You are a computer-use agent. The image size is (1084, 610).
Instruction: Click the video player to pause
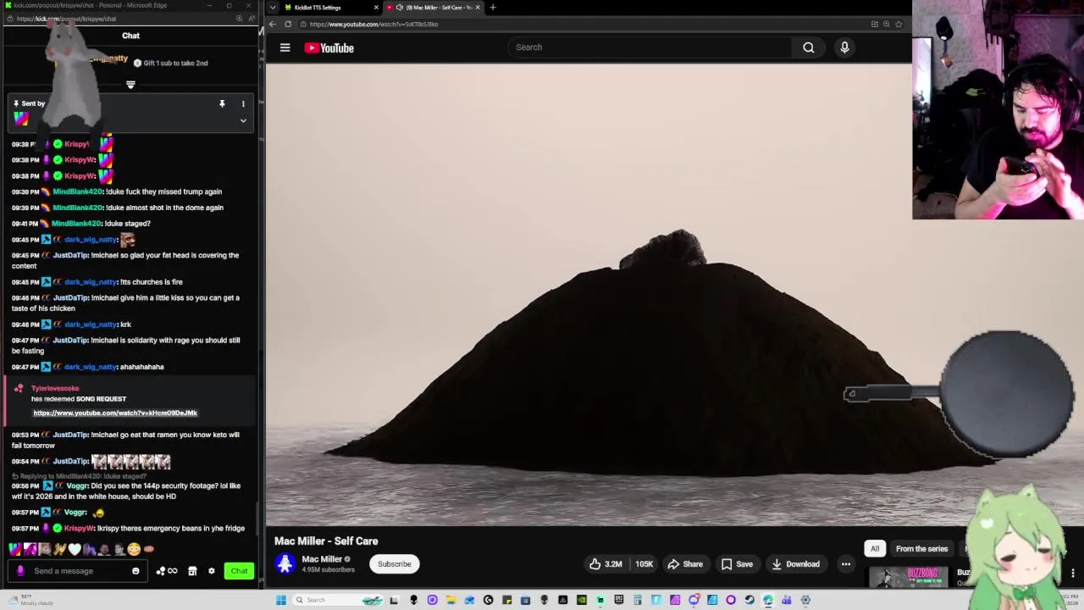pos(589,297)
